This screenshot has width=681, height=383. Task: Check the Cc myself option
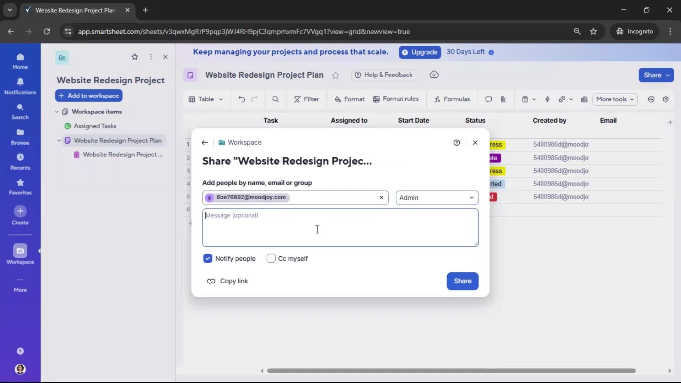pos(272,259)
